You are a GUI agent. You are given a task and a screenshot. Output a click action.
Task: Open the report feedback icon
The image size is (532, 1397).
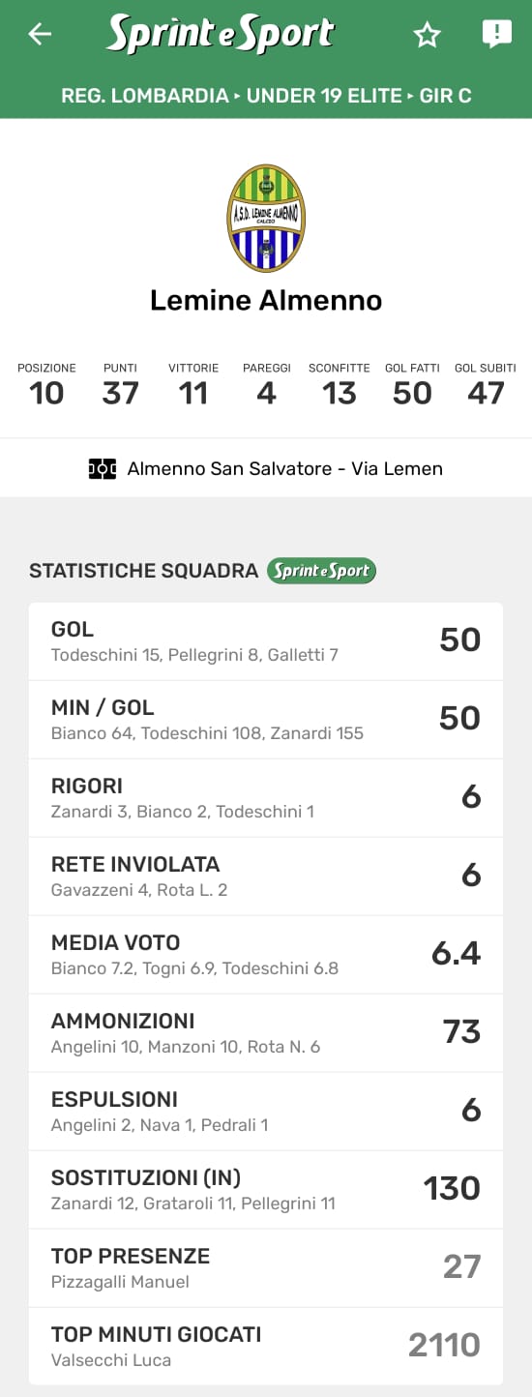coord(496,35)
